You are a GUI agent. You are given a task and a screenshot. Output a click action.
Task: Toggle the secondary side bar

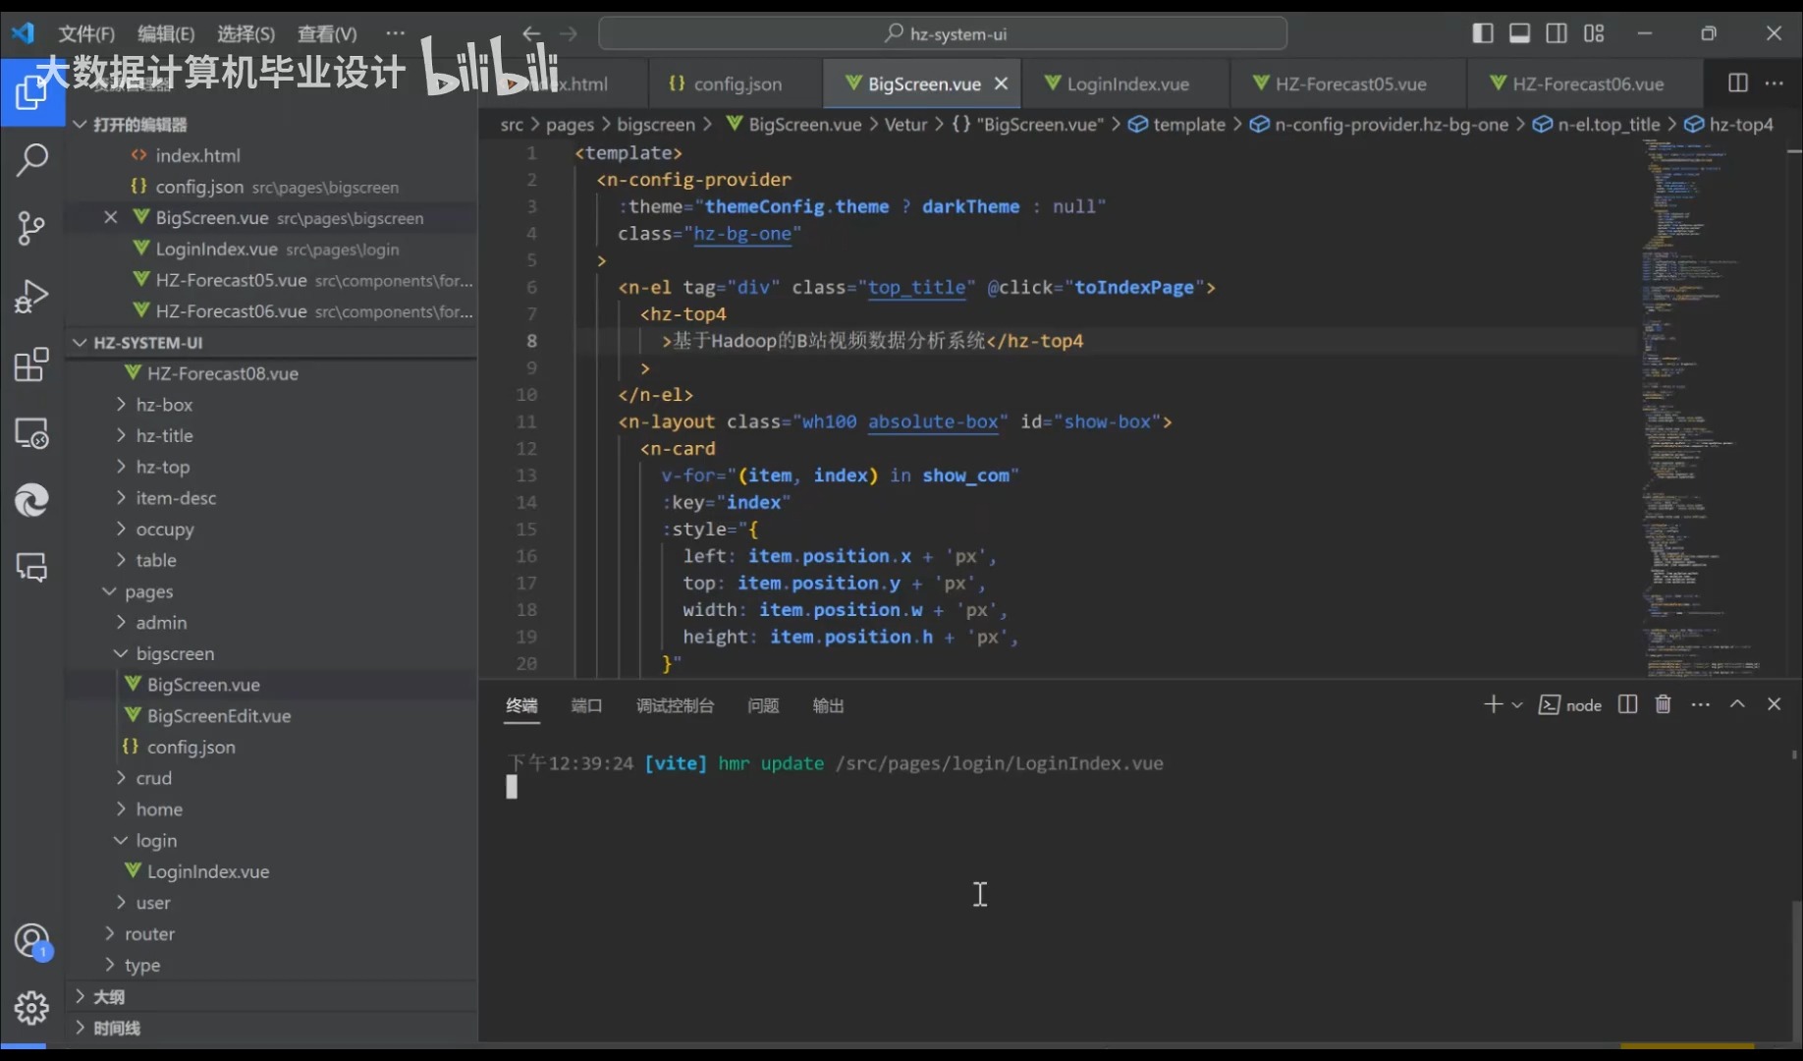[x=1557, y=33]
